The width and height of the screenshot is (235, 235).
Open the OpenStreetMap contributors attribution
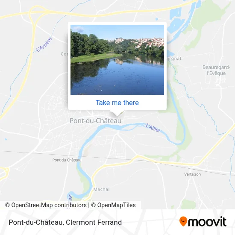click(46, 205)
